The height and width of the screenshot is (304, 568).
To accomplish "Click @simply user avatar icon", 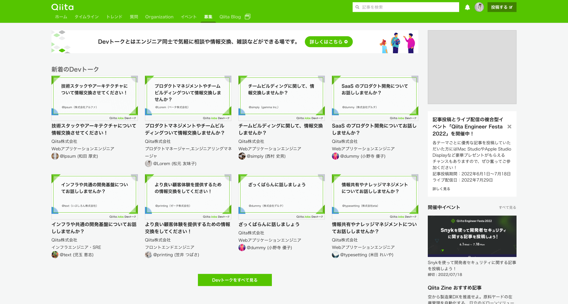I will (x=242, y=156).
